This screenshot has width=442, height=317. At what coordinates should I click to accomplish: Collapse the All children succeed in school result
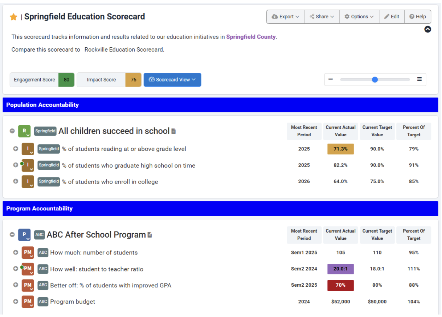[12, 131]
